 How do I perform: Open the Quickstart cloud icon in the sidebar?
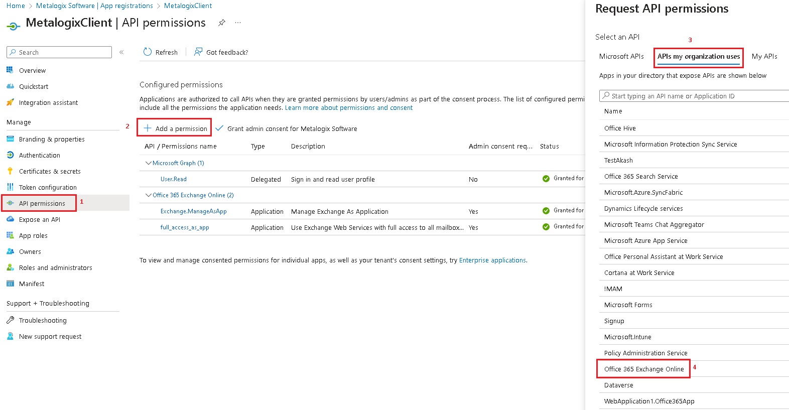pos(10,86)
